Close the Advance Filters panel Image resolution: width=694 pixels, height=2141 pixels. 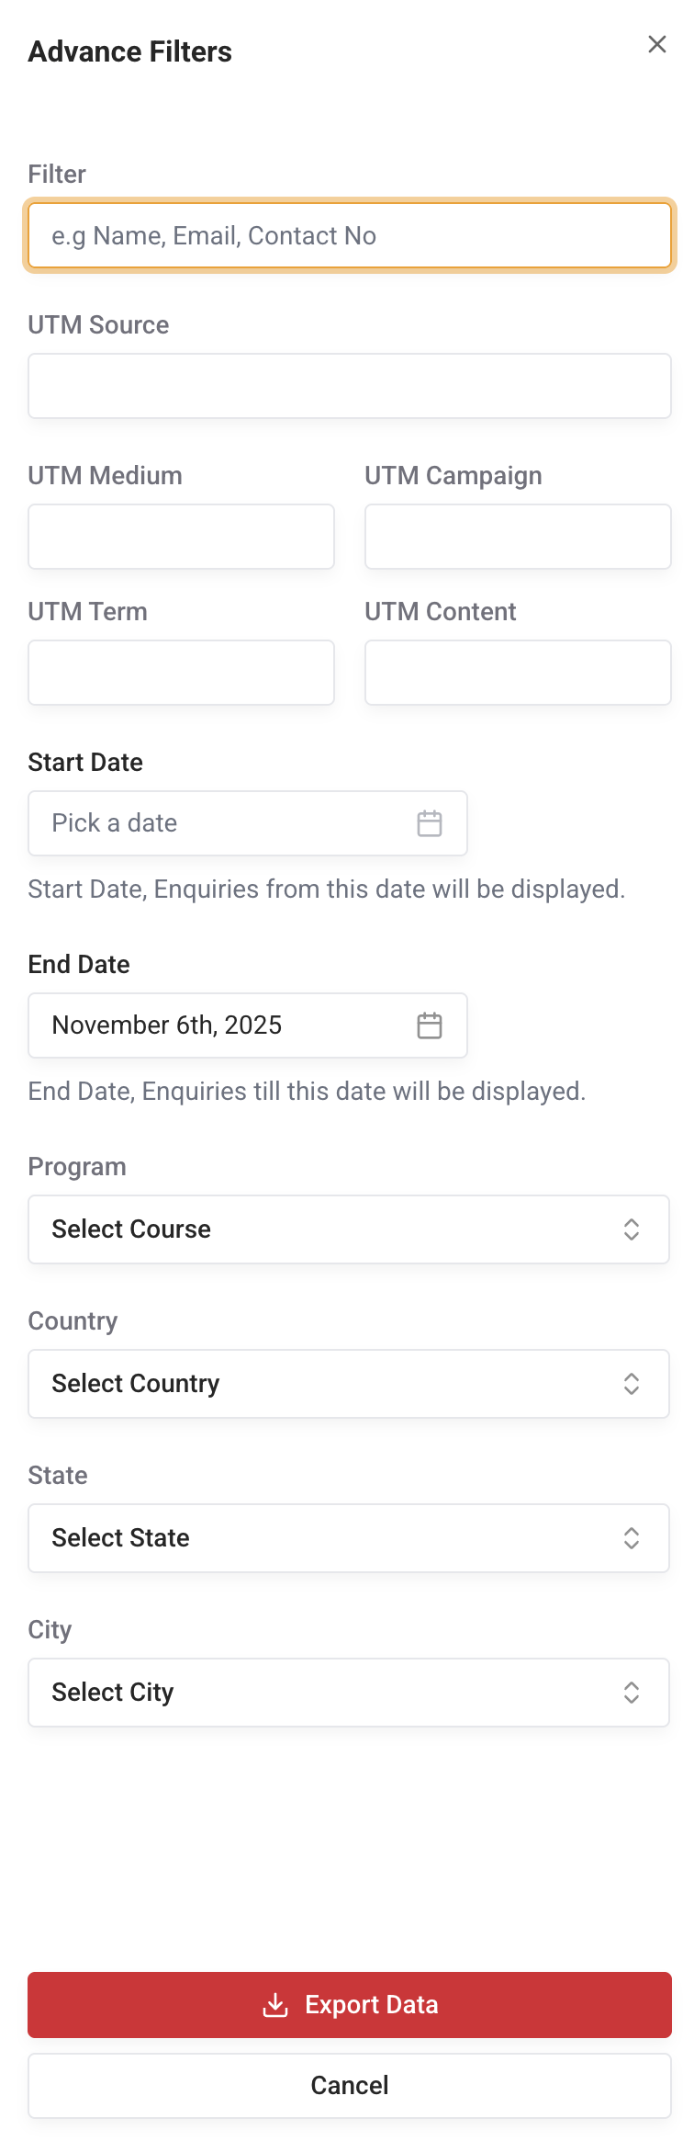pos(656,44)
